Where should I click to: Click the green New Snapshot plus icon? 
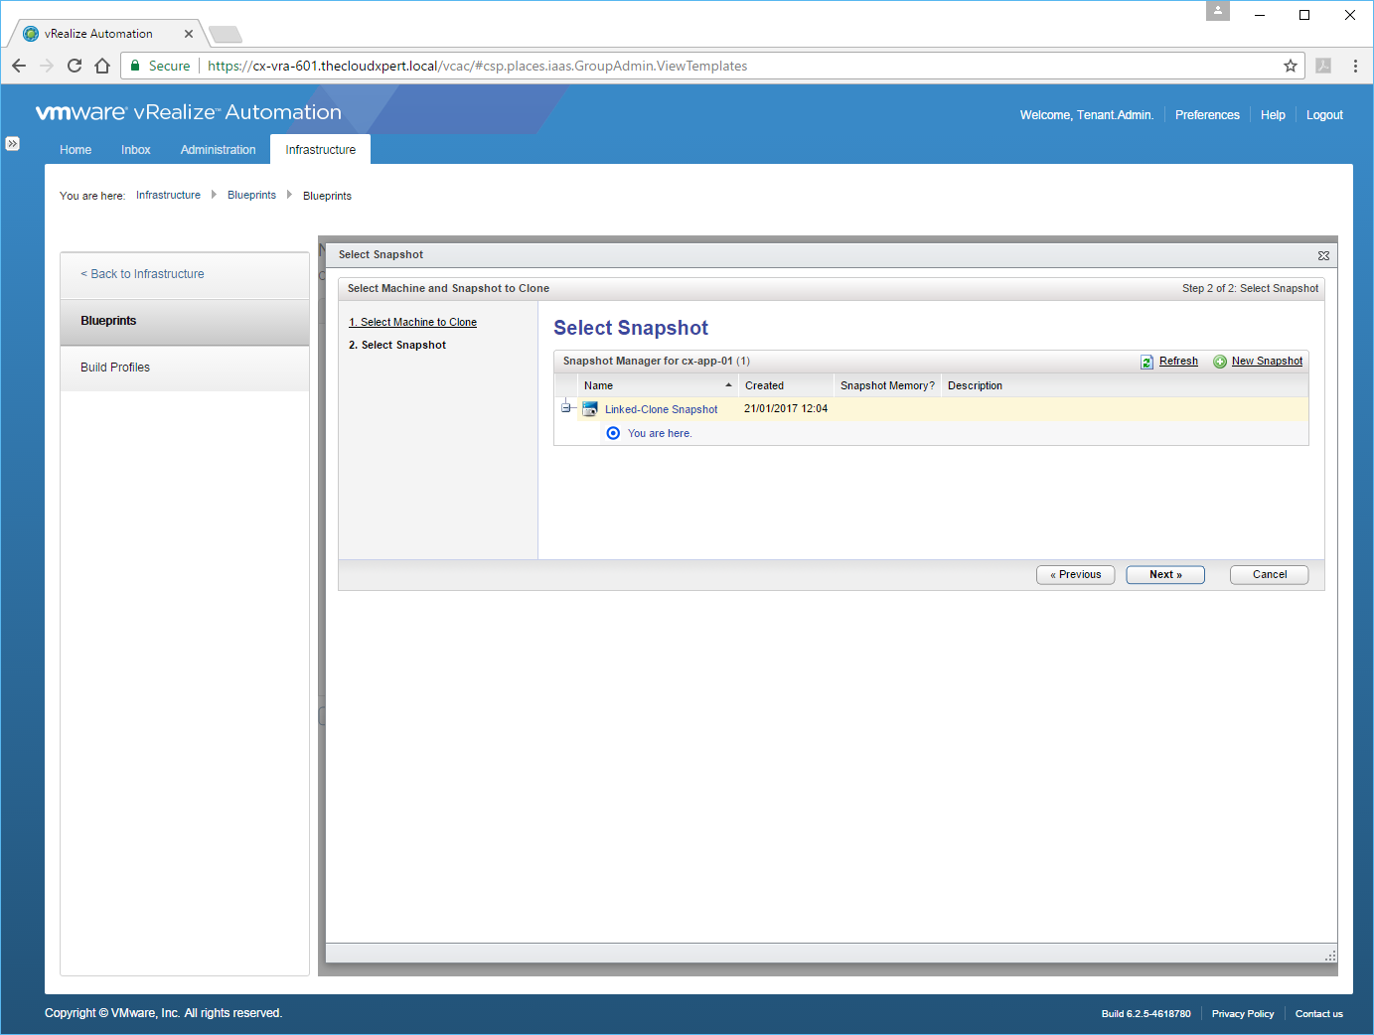tap(1220, 362)
